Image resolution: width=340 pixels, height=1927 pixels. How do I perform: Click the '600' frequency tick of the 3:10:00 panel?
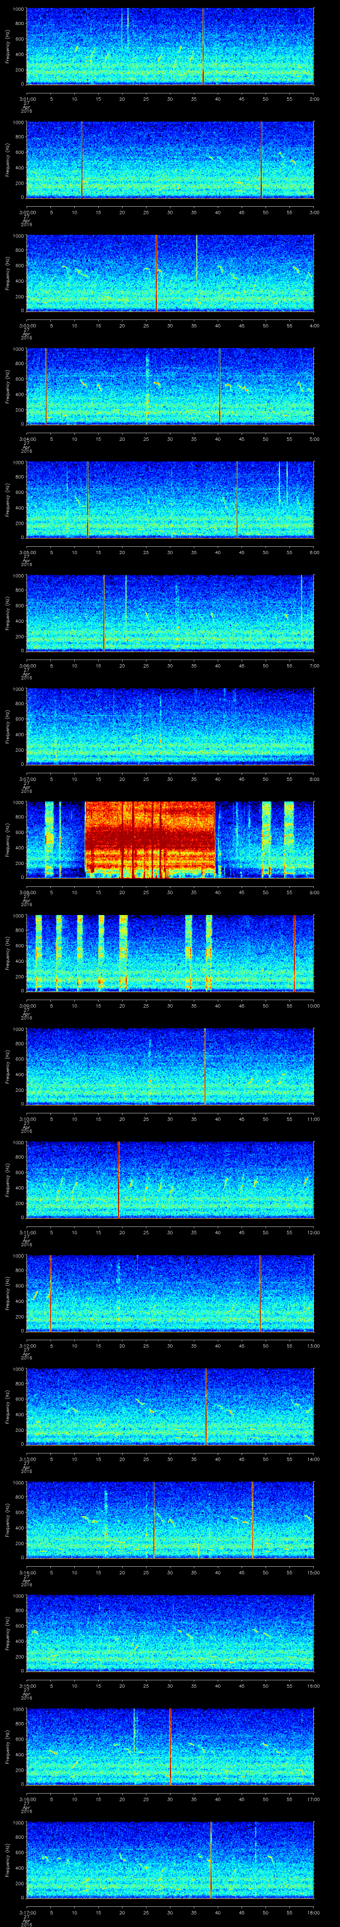pos(20,1059)
